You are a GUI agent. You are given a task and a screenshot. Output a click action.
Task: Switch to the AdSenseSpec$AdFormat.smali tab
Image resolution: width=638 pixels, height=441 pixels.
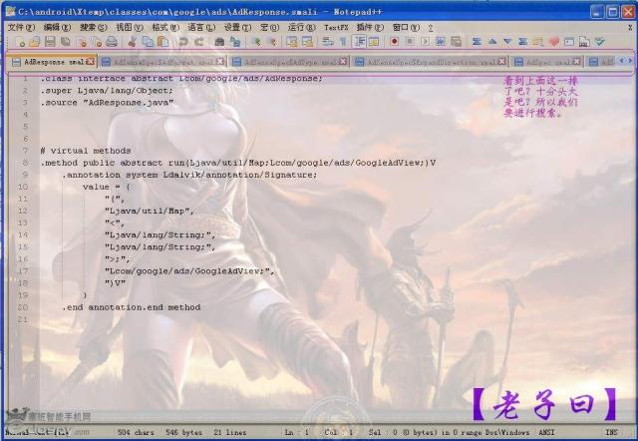(x=163, y=62)
